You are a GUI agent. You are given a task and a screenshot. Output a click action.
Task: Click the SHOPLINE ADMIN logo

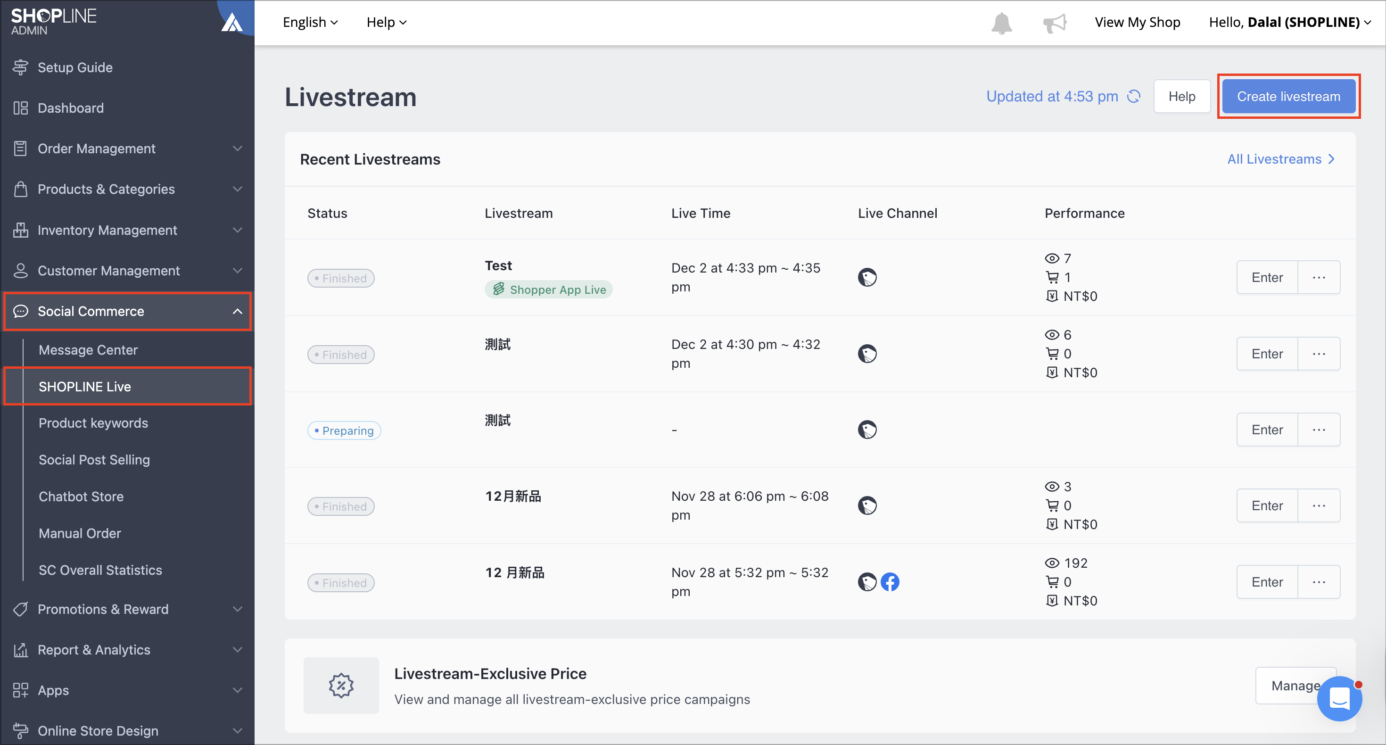pyautogui.click(x=53, y=22)
